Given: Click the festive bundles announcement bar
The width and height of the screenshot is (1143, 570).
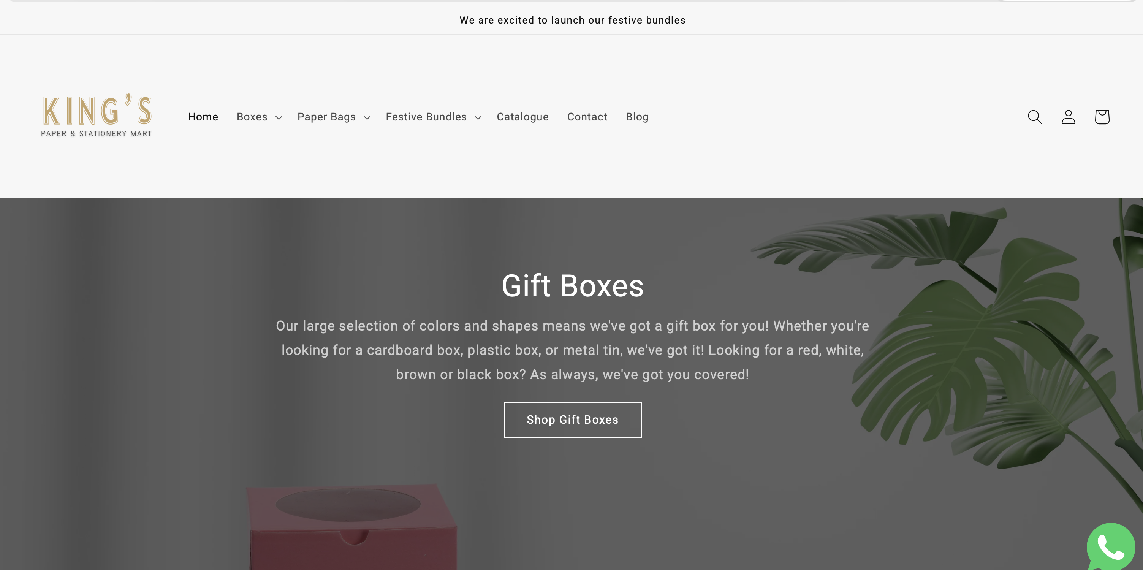Looking at the screenshot, I should [x=572, y=20].
